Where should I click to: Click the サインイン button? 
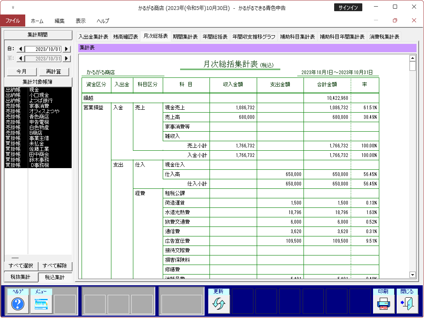click(348, 7)
